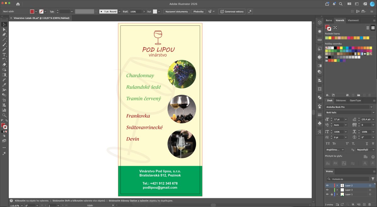Screen dimensions: 377x207
Task: Click Nastavení dokumentu button
Action: click(x=177, y=11)
